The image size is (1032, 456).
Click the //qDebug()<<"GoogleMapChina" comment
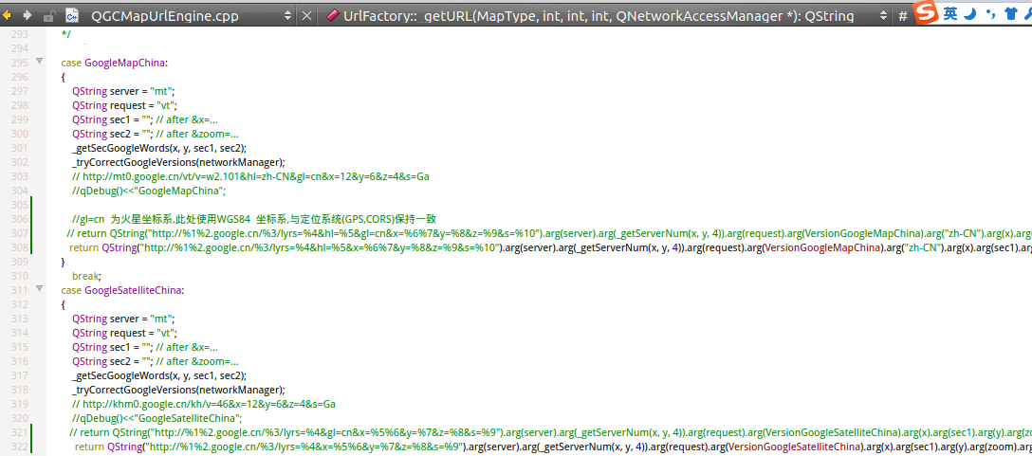149,191
